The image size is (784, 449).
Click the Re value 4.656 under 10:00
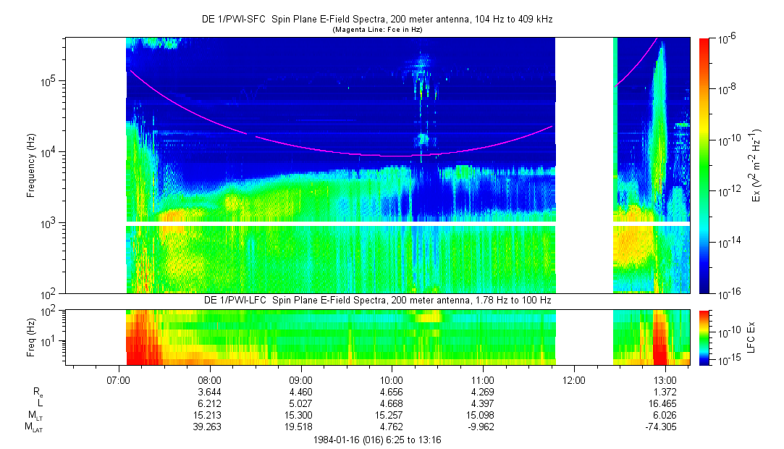click(392, 391)
